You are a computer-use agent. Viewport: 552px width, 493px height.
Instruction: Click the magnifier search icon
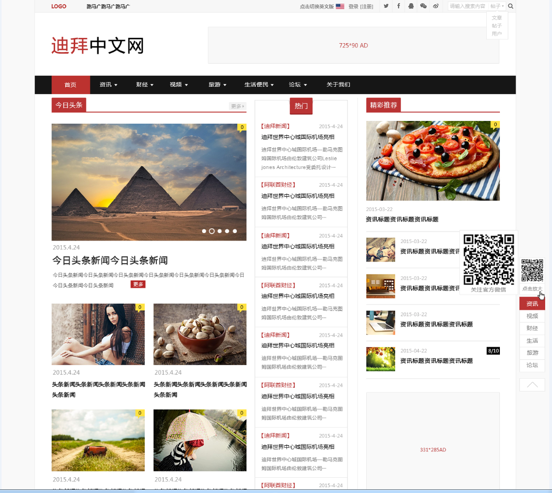click(x=510, y=6)
